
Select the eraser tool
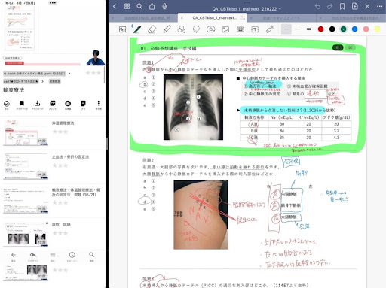click(152, 29)
